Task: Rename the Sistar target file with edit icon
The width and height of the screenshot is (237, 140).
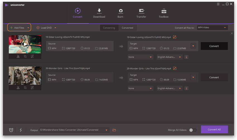Action: pyautogui.click(x=175, y=37)
